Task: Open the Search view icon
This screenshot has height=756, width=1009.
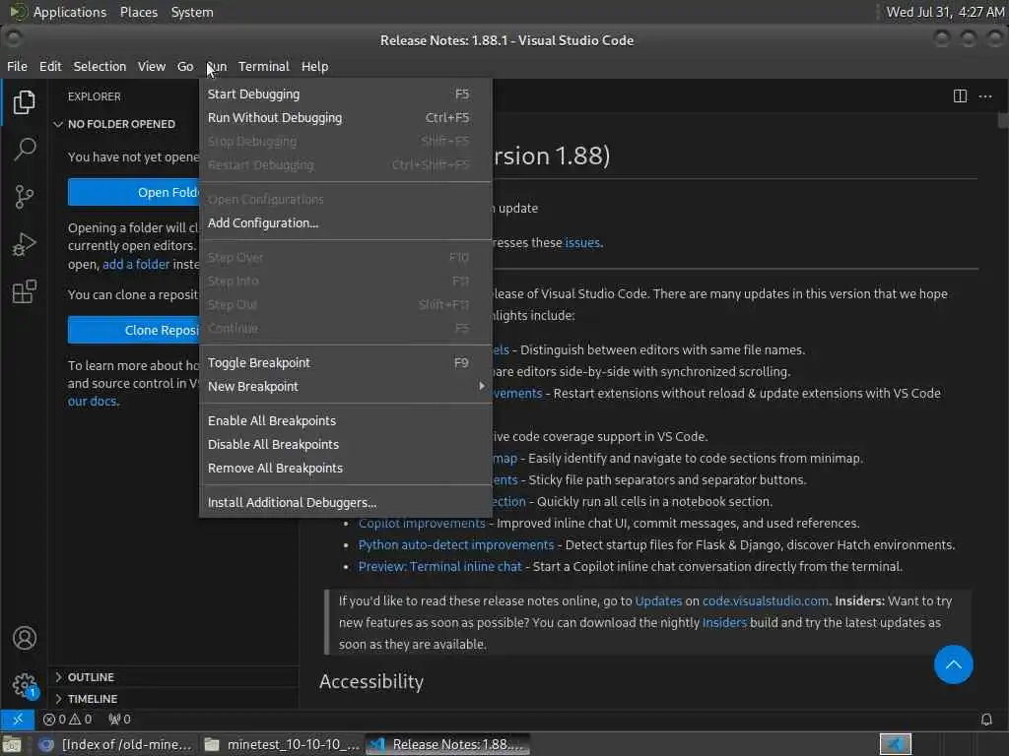Action: tap(24, 149)
